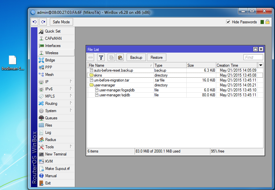This screenshot has width=275, height=190.
Task: Select the budiman-1... desktop file
Action: (12, 63)
